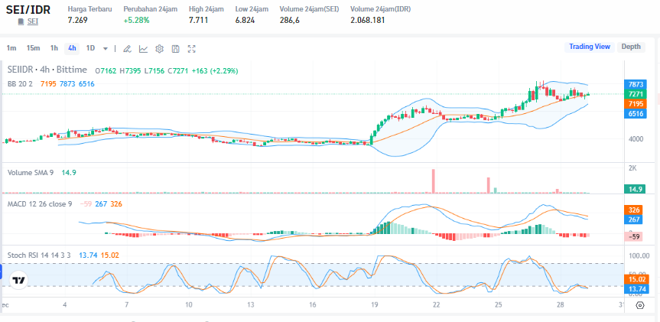Viewport: 660px width, 322px height.
Task: Click the Harga Terbaru value 7.269
Action: click(77, 20)
